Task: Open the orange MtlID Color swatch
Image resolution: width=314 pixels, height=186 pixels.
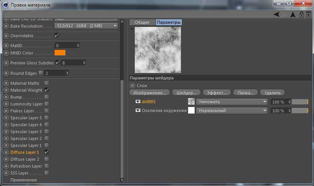Action: 60,53
